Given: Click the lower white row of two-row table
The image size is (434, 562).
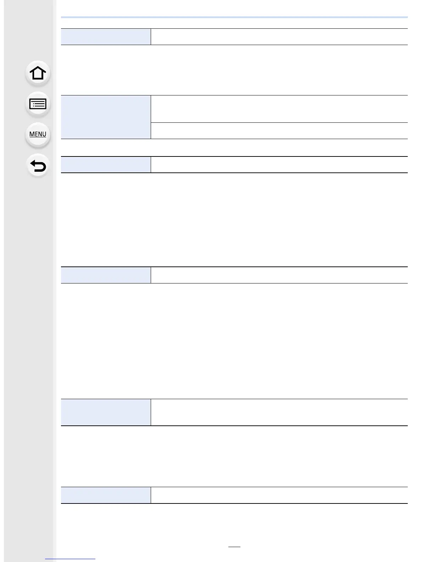Looking at the screenshot, I should point(279,131).
